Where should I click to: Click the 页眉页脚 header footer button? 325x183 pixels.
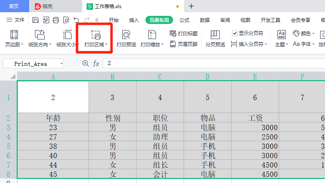(x=184, y=44)
